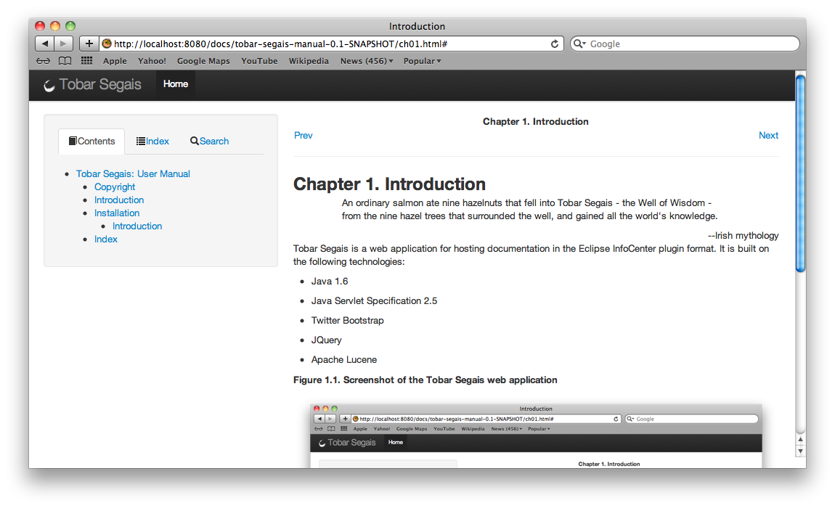
Task: Click the 'JQuery' list item
Action: pos(327,340)
